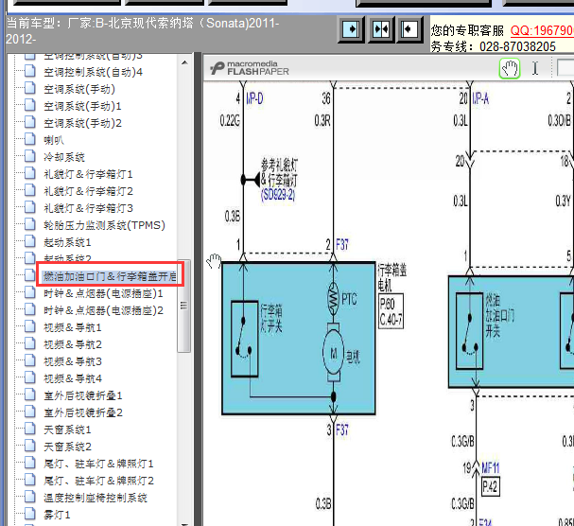Image resolution: width=574 pixels, height=526 pixels.
Task: Open tree item 喇叭
Action: [54, 140]
